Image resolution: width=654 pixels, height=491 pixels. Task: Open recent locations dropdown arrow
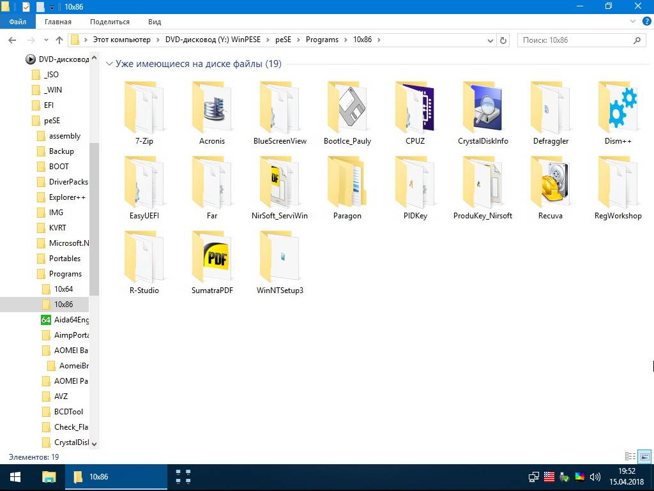tap(46, 40)
